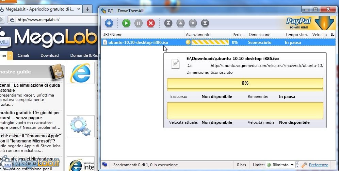Adjust speed limit with the stepper arrows
This screenshot has height=171, width=339.
tap(297, 165)
